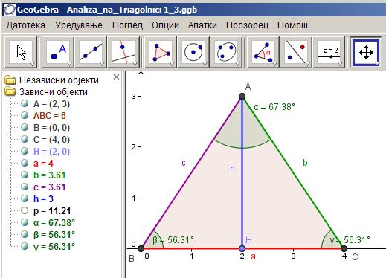Click point B at the origin
The height and width of the screenshot is (278, 386).
click(x=141, y=248)
